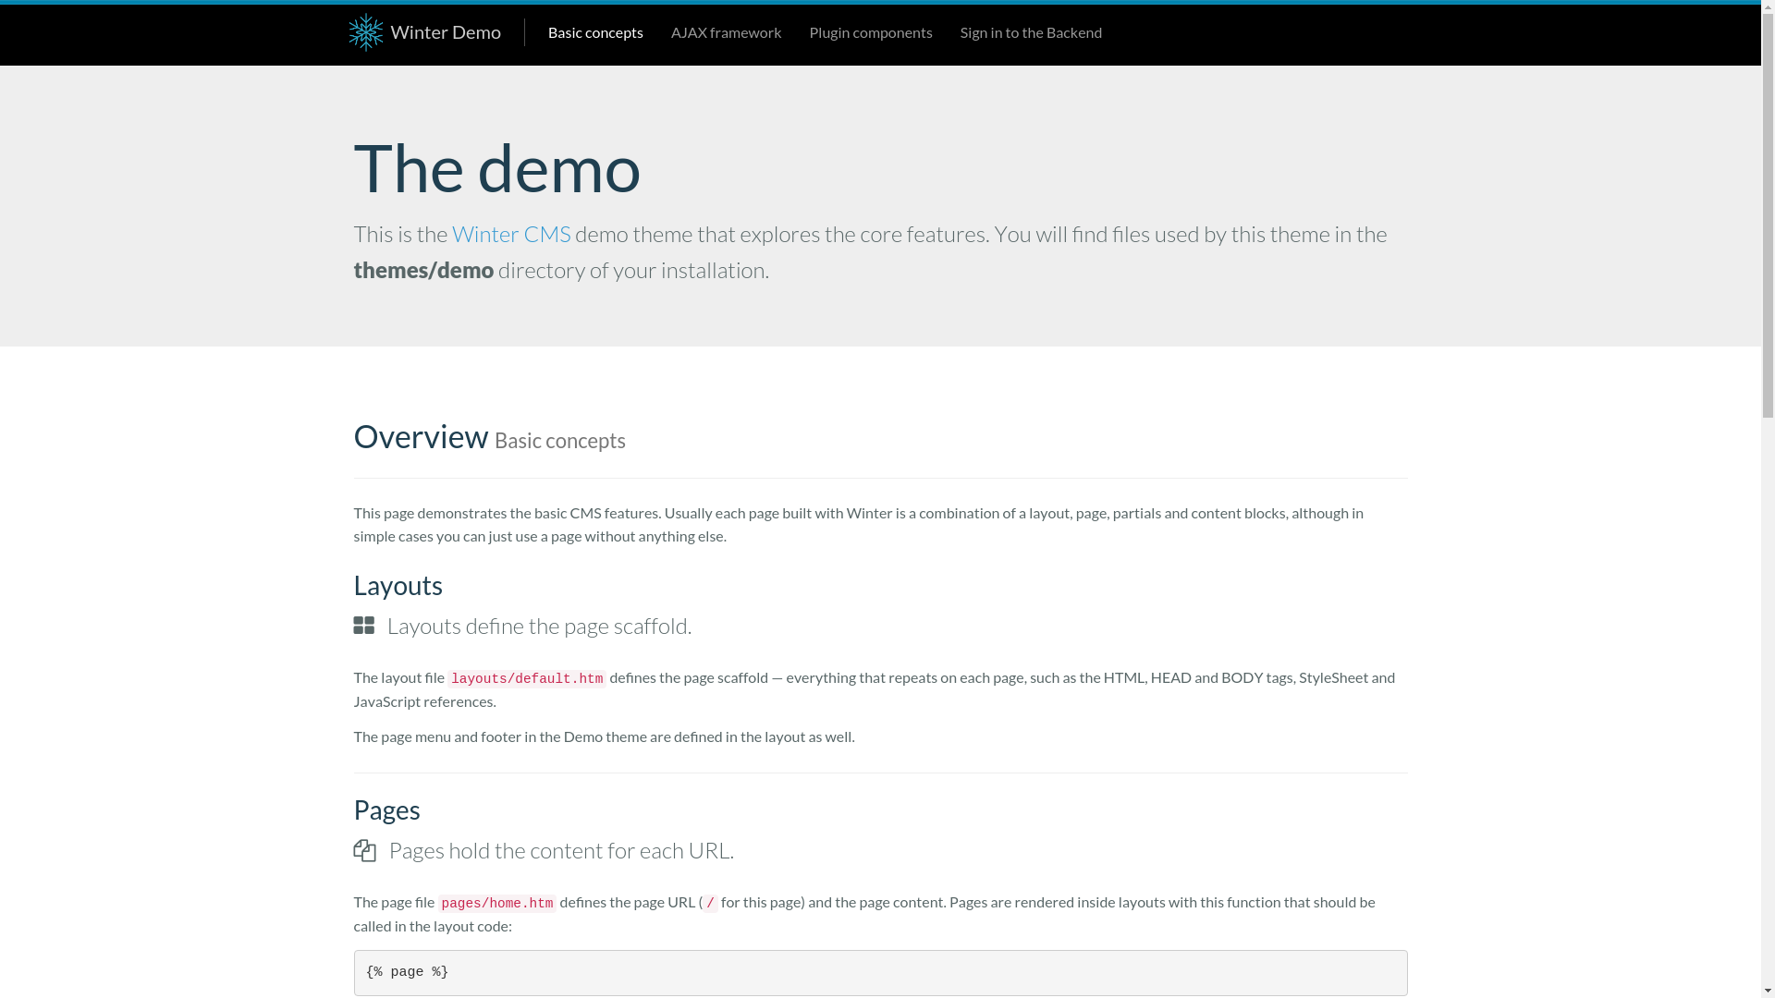This screenshot has height=998, width=1775.
Task: Click the pages/home.htm code snippet
Action: (x=496, y=904)
